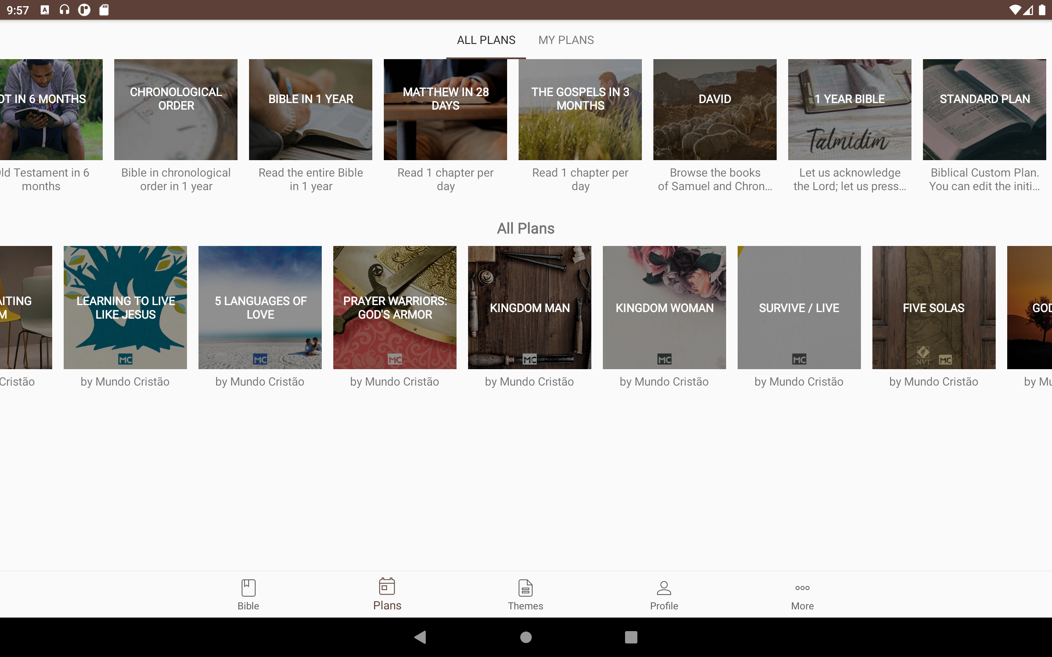Open 5 Languages of Love plan
This screenshot has width=1052, height=657.
[x=260, y=307]
